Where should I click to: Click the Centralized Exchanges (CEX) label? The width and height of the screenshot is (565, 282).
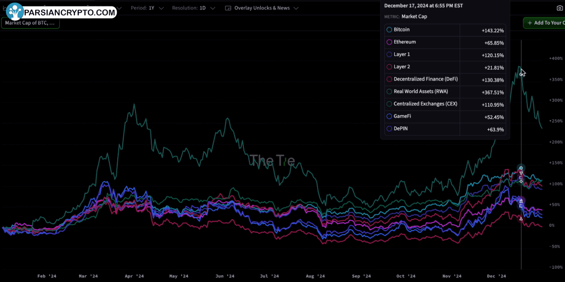425,104
